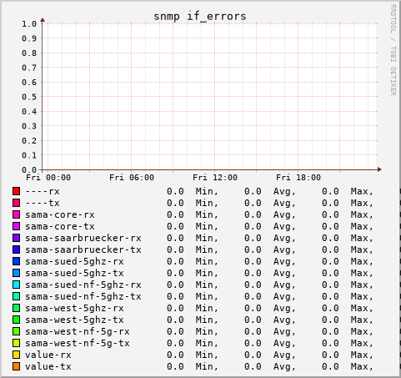Select the sama-saarbruecker-tx legend label
This screenshot has height=378, width=401.
pos(83,249)
